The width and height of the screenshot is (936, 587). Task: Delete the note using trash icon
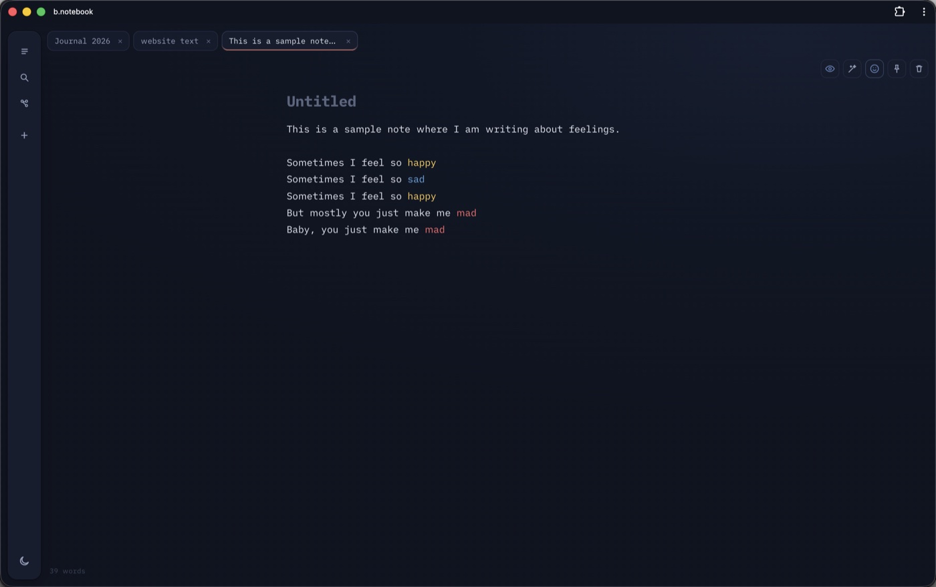click(x=919, y=69)
